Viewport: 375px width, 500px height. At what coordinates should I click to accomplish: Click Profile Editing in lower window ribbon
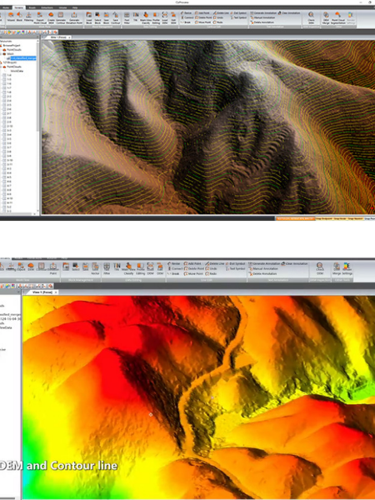tap(141, 269)
